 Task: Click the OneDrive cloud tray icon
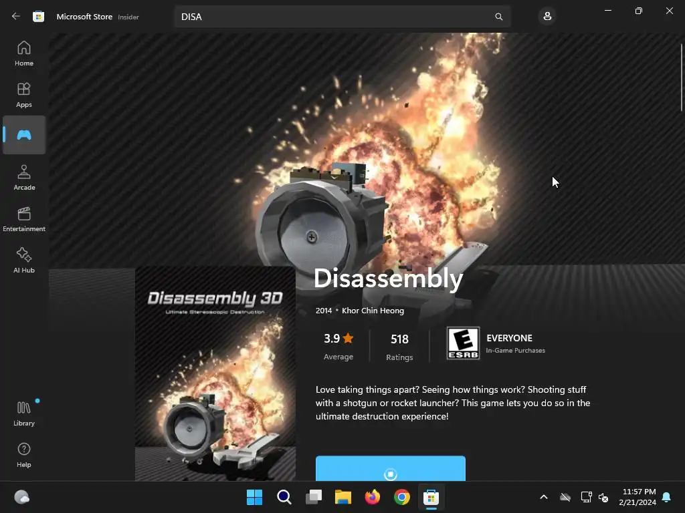pyautogui.click(x=565, y=497)
